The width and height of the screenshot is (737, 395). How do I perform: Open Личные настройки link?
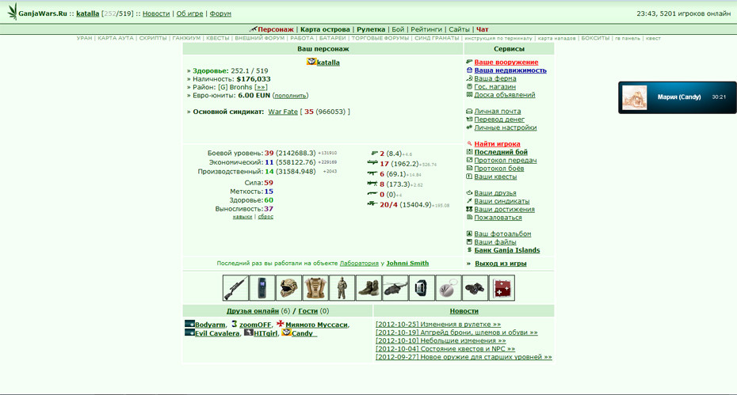click(x=506, y=127)
